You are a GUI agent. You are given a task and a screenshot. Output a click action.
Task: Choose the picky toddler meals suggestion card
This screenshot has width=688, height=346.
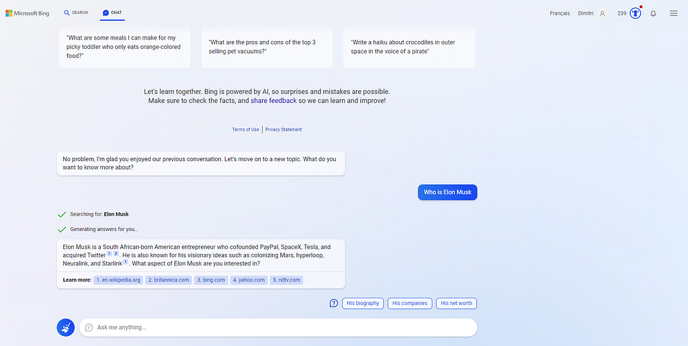point(124,47)
